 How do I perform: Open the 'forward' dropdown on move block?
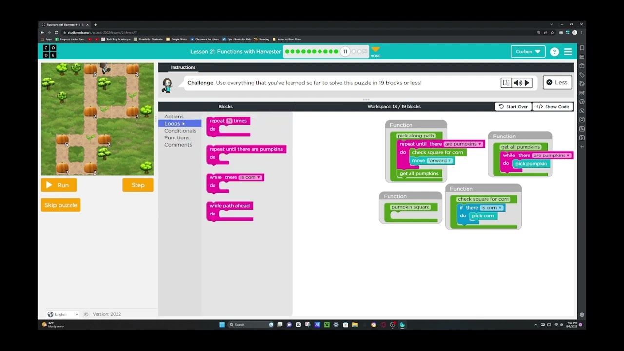click(x=440, y=161)
